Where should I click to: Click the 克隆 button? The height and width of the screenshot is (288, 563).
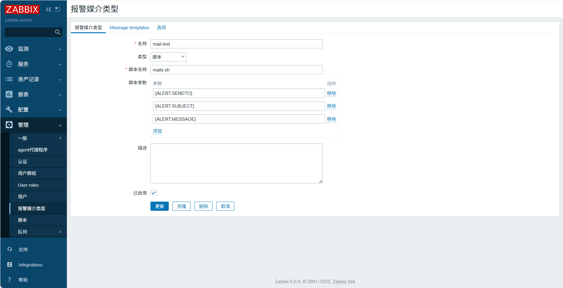coord(181,206)
